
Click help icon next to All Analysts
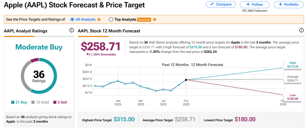(x=99, y=20)
